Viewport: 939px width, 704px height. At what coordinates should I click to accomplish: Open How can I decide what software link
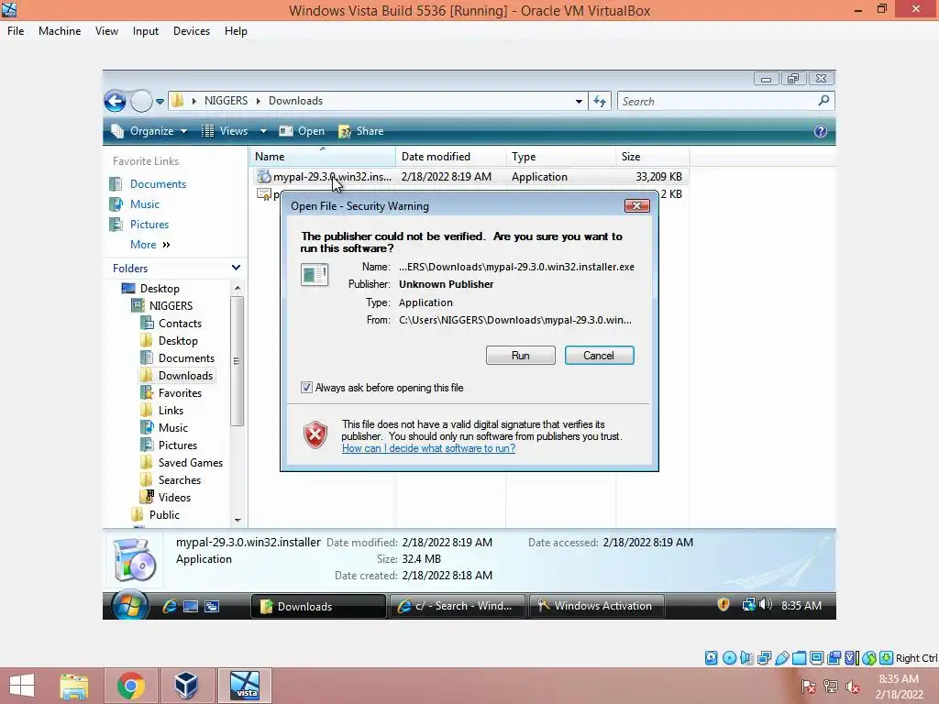click(x=429, y=448)
